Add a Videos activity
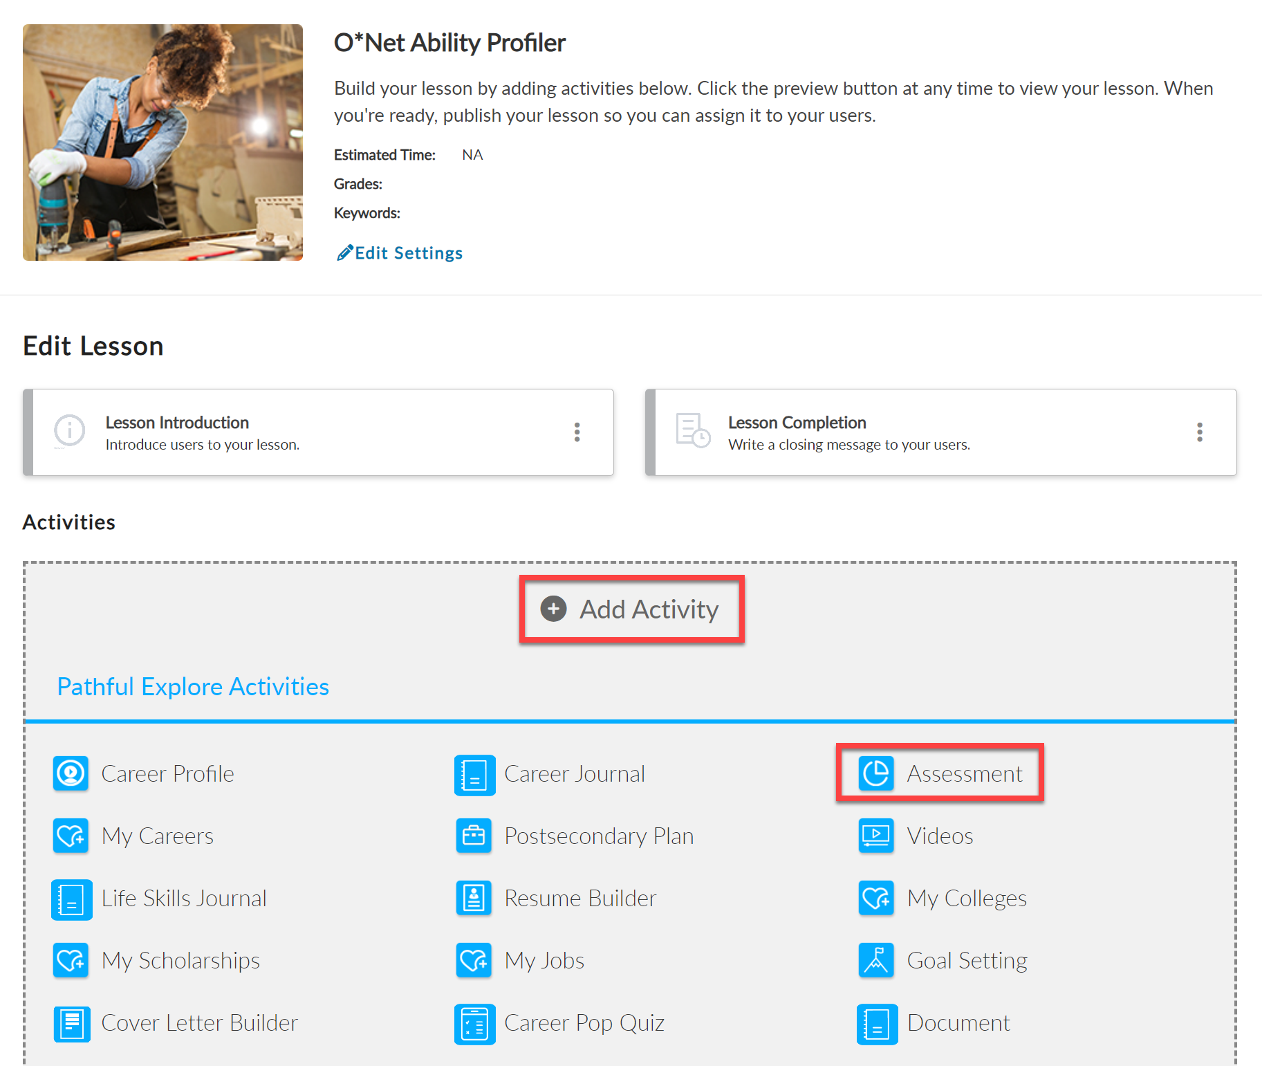The image size is (1262, 1066). tap(939, 836)
